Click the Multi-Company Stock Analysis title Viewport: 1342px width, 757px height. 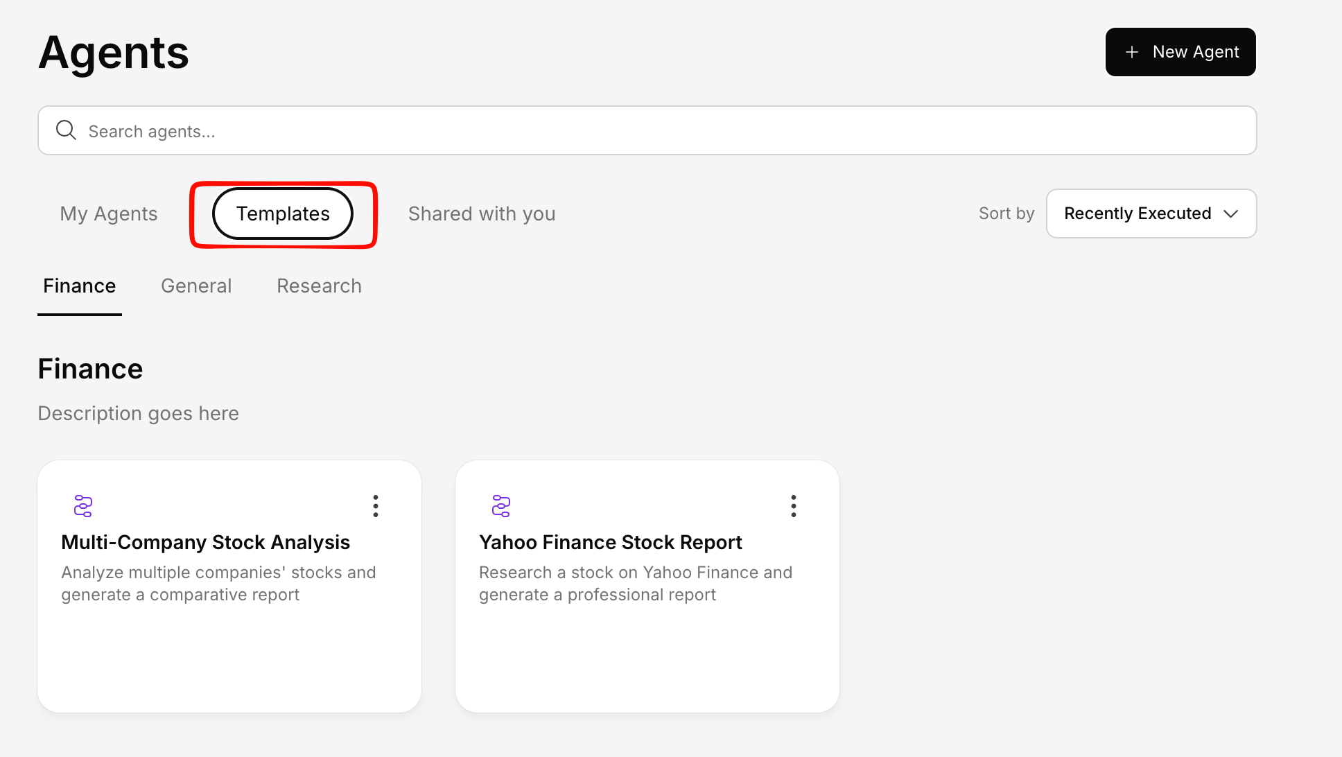pos(206,542)
